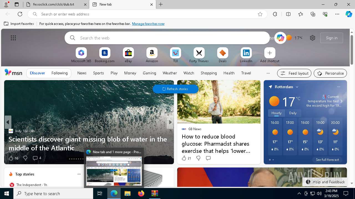
Task: Open Top stories more options menu
Action: [x=79, y=174]
